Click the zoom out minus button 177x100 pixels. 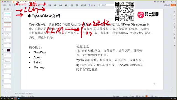pyautogui.click(x=162, y=96)
